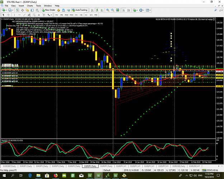Expand the Profiles dropdown arrow
The image size is (224, 179).
pos(13,10)
